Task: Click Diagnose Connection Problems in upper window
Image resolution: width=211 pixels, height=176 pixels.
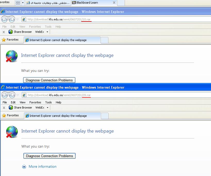Action: pyautogui.click(x=49, y=80)
